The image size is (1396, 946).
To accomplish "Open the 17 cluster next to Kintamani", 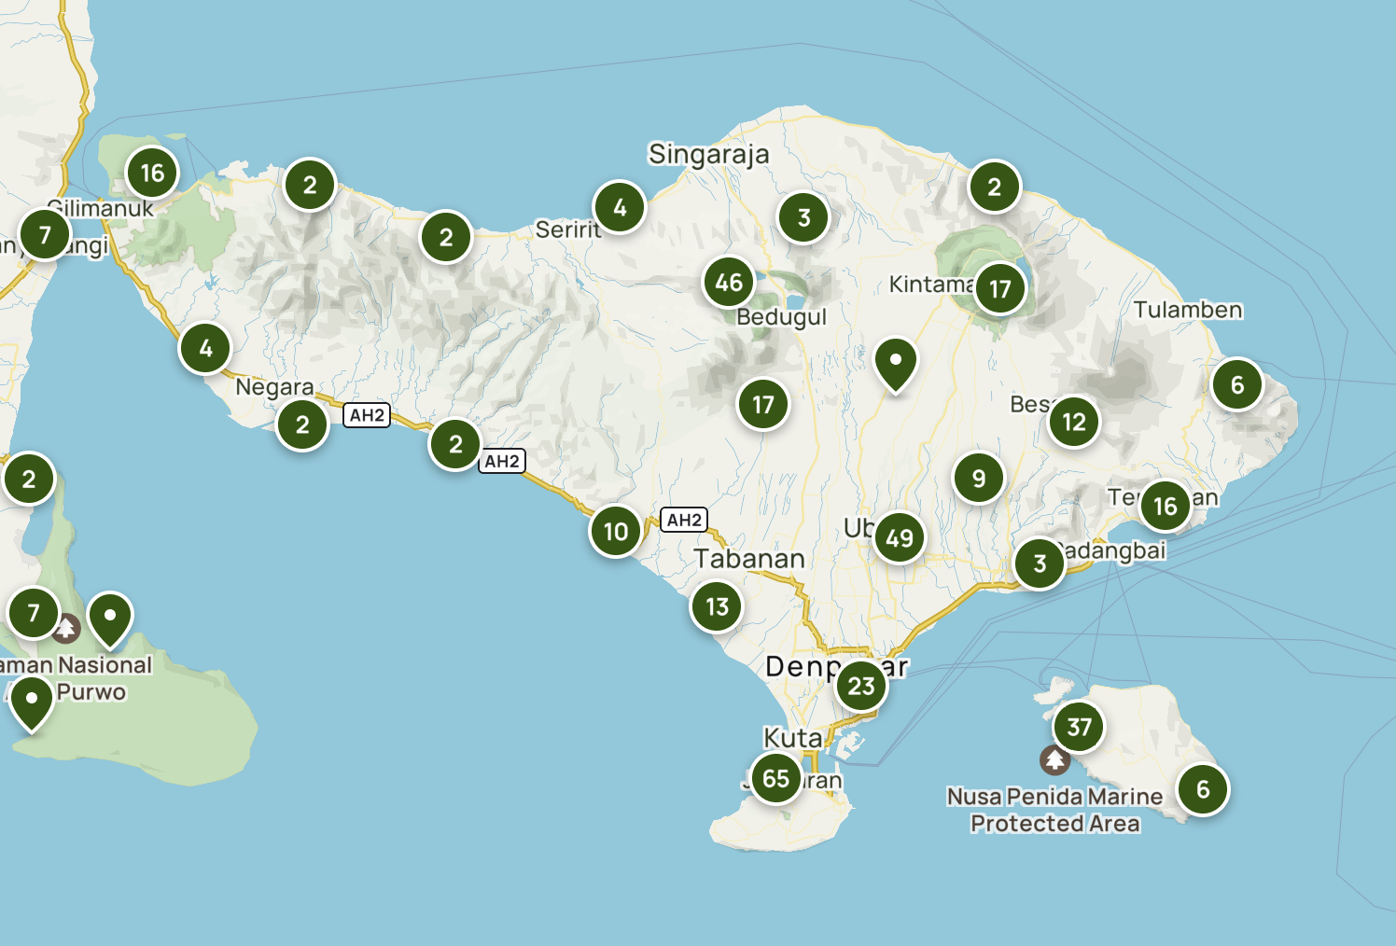I will click(x=999, y=289).
